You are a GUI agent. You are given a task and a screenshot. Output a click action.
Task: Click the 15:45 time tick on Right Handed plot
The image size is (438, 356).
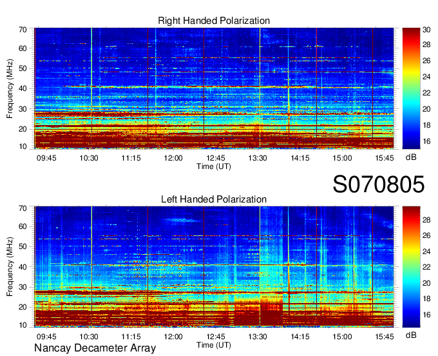[x=385, y=158]
